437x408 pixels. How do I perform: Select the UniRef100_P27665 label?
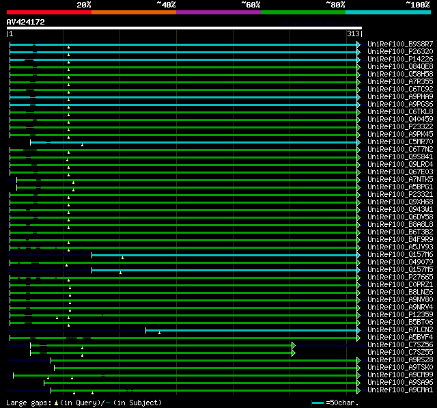point(400,277)
